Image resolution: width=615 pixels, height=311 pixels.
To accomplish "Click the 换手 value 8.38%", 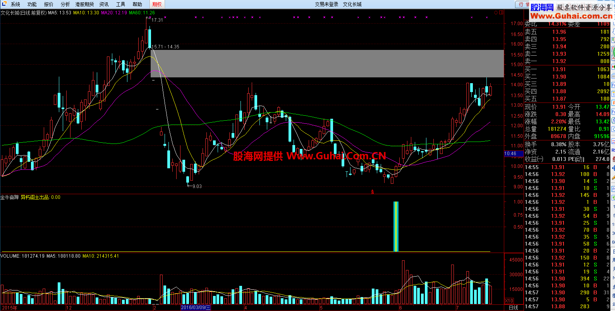I will [559, 145].
